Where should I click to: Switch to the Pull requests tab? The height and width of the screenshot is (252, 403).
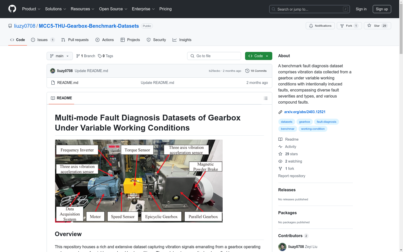coord(75,40)
